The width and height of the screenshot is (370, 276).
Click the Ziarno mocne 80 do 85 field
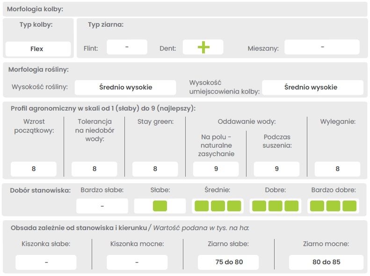tap(326, 262)
